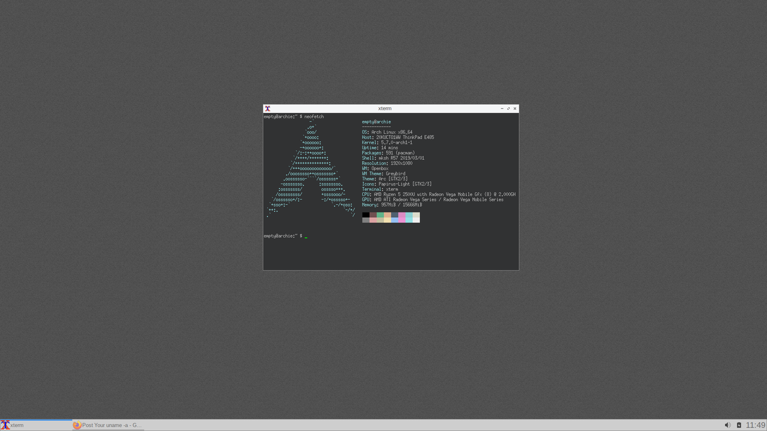Click the 'Kernel: 5.7.0-arch1-1' line
This screenshot has height=431, width=767.
(387, 142)
